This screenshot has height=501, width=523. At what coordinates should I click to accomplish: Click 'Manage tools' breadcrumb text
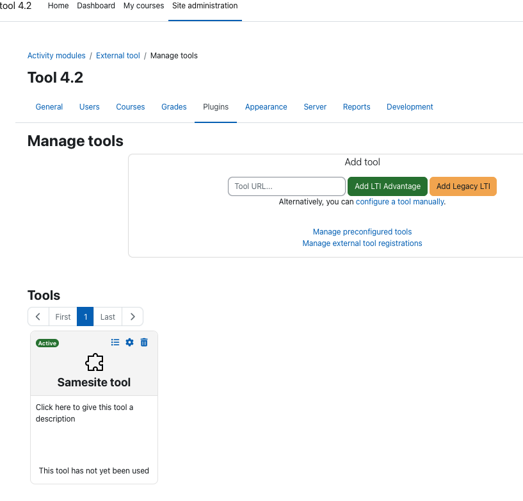pyautogui.click(x=173, y=55)
